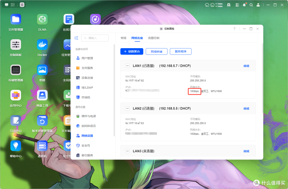Toggle the LAN3 section expander
This screenshot has width=288, height=189.
tap(127, 151)
